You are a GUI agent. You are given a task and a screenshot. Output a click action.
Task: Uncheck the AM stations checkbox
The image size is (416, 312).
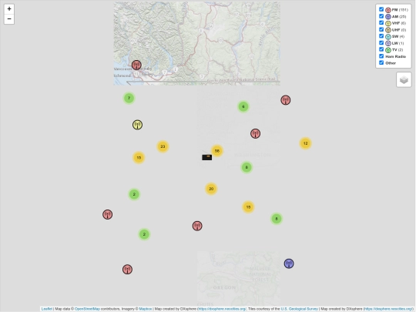click(381, 16)
